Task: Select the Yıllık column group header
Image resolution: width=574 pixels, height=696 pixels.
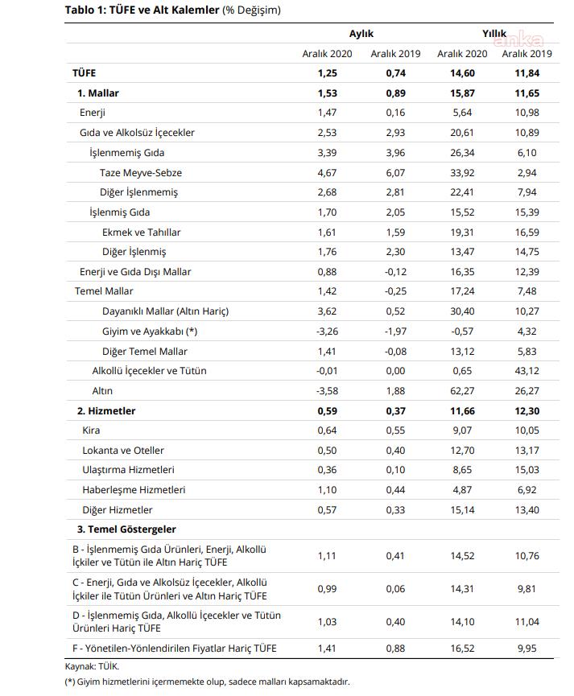Action: (x=494, y=34)
